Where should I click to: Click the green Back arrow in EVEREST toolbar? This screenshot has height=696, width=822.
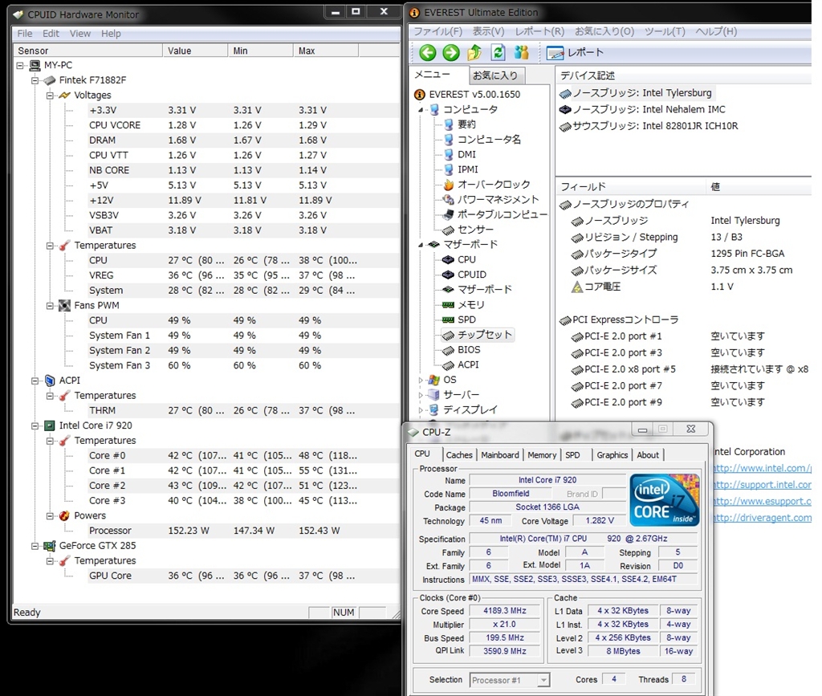pos(427,53)
